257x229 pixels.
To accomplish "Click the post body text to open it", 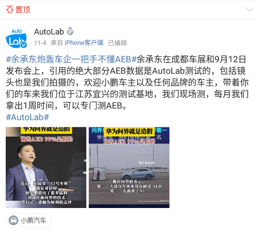I will (x=127, y=83).
